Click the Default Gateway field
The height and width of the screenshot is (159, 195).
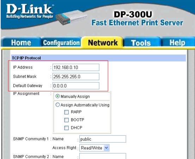pos(76,86)
